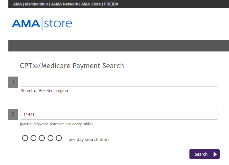The image size is (229, 165).
Task: Click the partial keyword searches note
Action: click(56, 124)
